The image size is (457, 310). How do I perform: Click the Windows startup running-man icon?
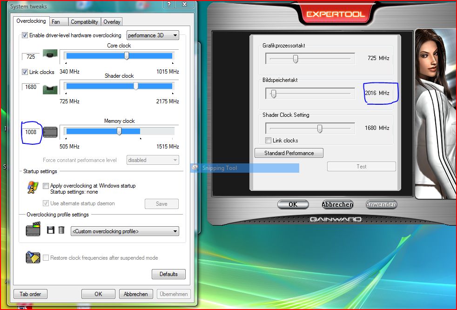click(33, 188)
